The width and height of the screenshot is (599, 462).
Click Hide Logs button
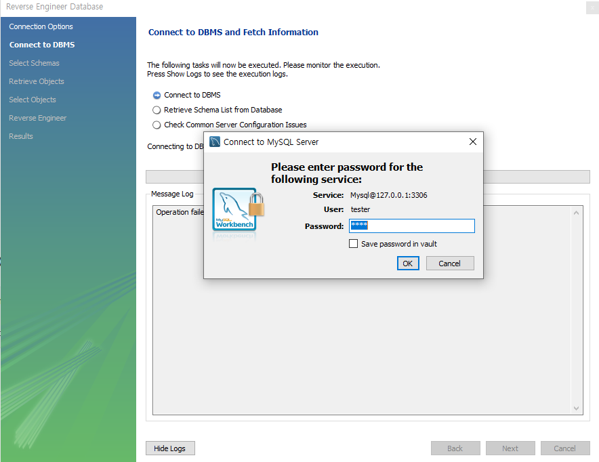coord(170,448)
